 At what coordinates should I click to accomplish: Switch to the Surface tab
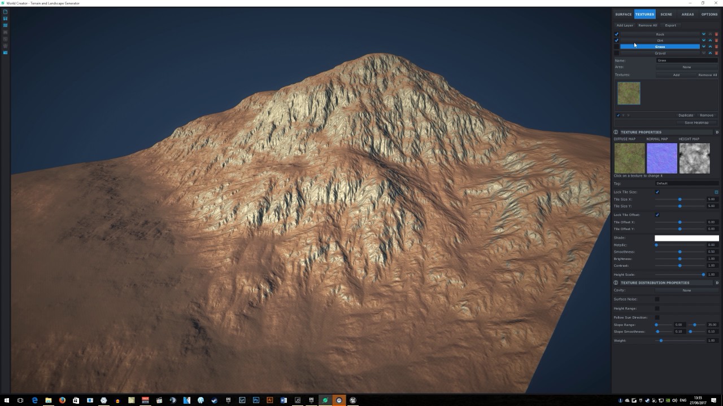(624, 14)
